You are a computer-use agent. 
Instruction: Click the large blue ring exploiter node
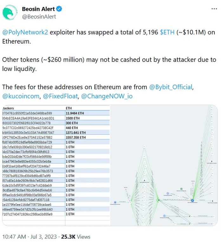point(192,200)
